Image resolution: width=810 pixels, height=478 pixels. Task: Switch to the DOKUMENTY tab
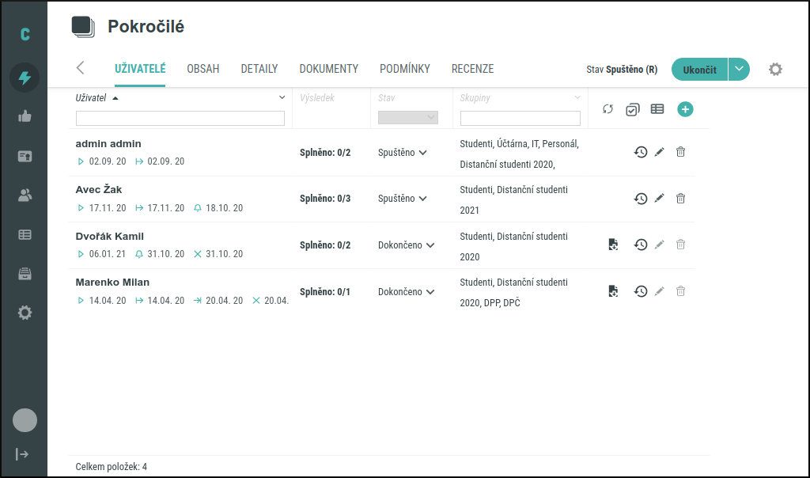point(328,69)
